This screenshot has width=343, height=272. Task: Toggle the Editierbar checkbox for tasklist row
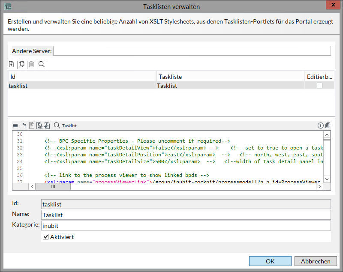319,86
